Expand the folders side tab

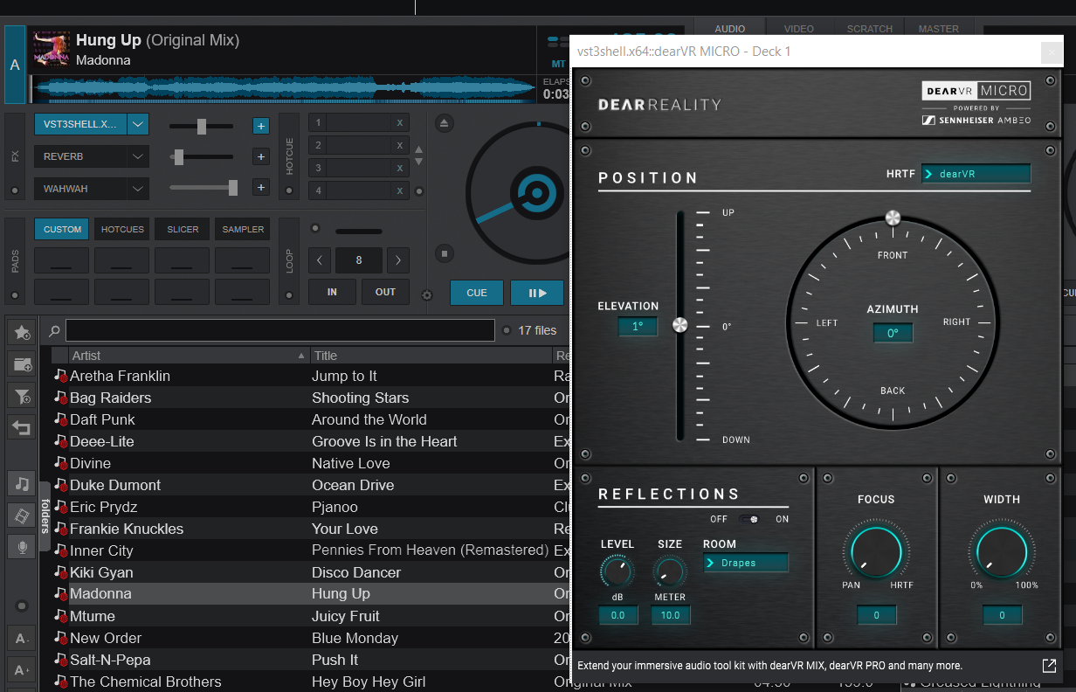coord(45,516)
